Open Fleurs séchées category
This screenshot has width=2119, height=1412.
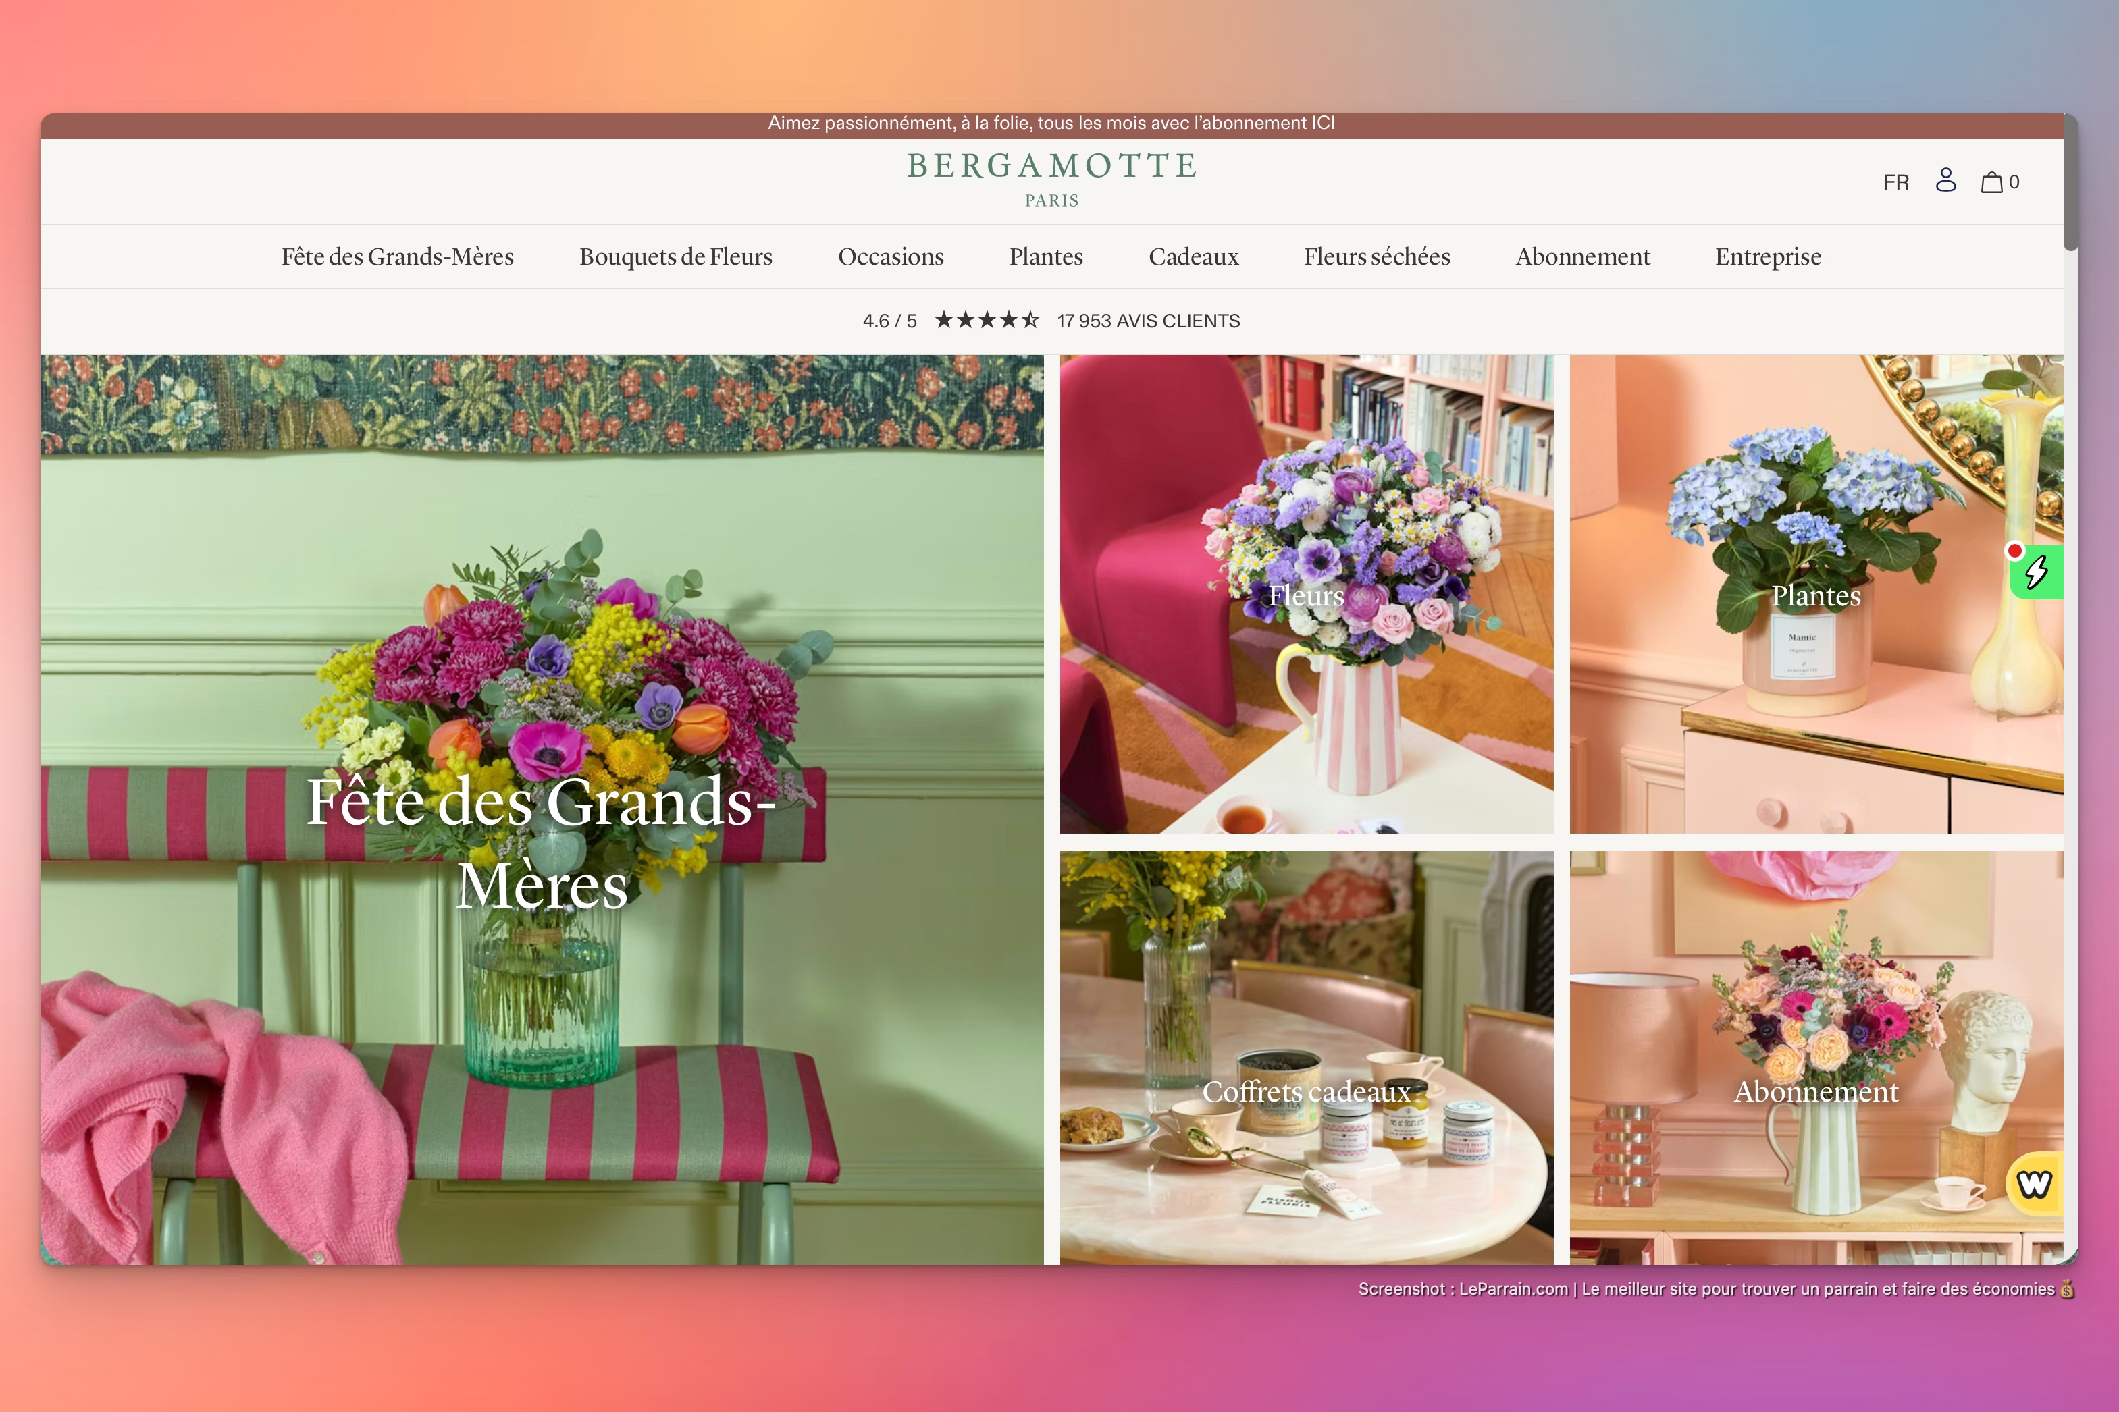click(x=1377, y=256)
